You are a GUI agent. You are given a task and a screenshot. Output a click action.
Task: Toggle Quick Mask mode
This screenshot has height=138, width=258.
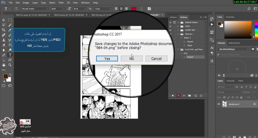[4, 86]
